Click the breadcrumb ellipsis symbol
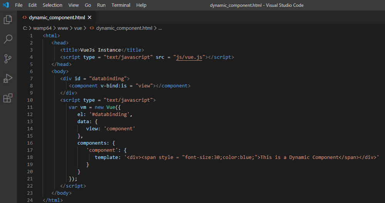 click(x=160, y=28)
